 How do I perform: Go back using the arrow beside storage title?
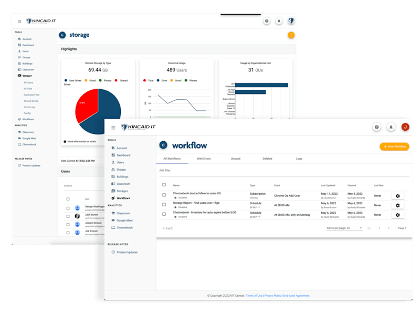(62, 35)
